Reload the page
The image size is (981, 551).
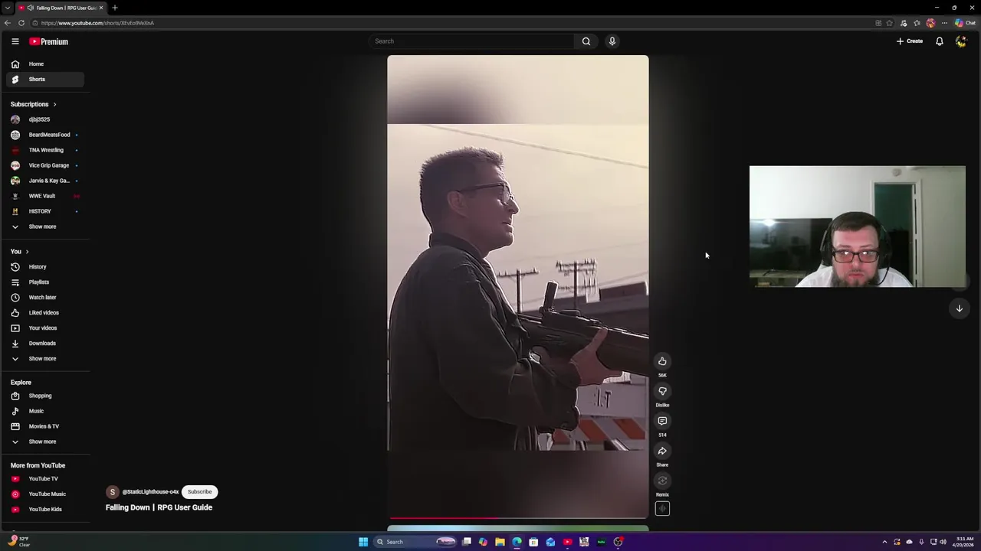[x=21, y=23]
